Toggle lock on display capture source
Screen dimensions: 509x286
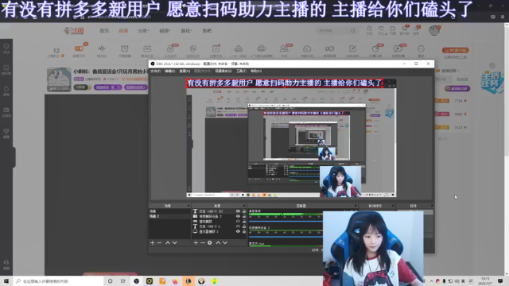244,231
